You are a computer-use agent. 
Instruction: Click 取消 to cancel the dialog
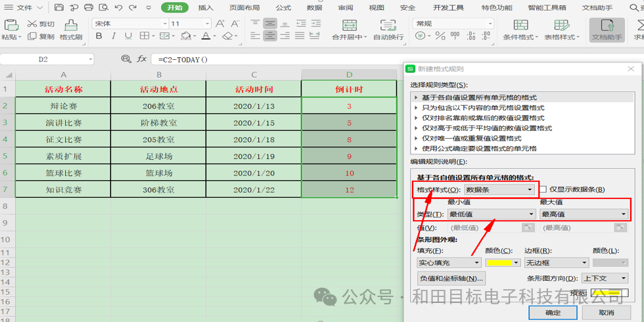coord(606,313)
